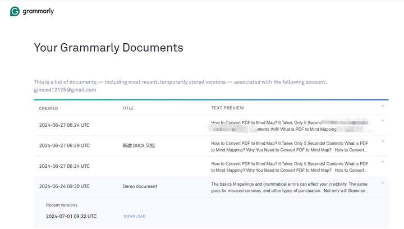Click the Your Grammarly Documents heading
The image size is (404, 229).
coord(108,48)
